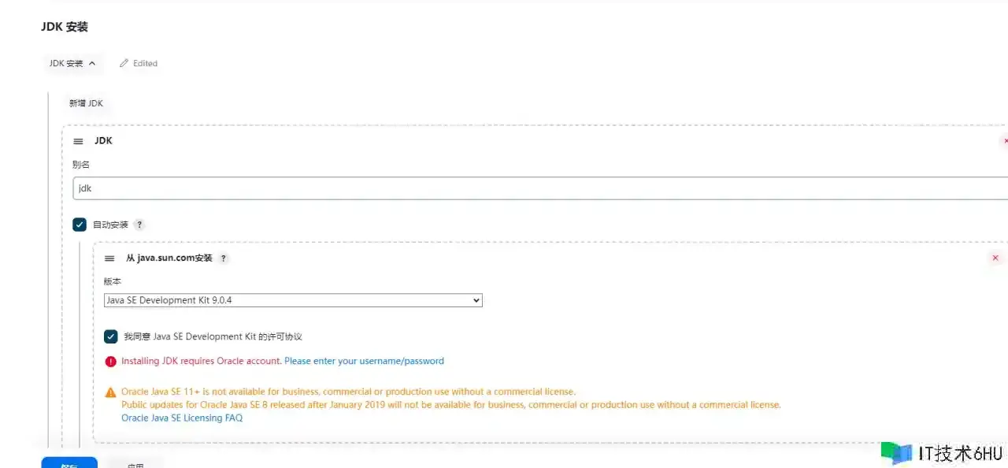The height and width of the screenshot is (468, 1008).
Task: Collapse the JDK 安装 expander button
Action: point(72,63)
